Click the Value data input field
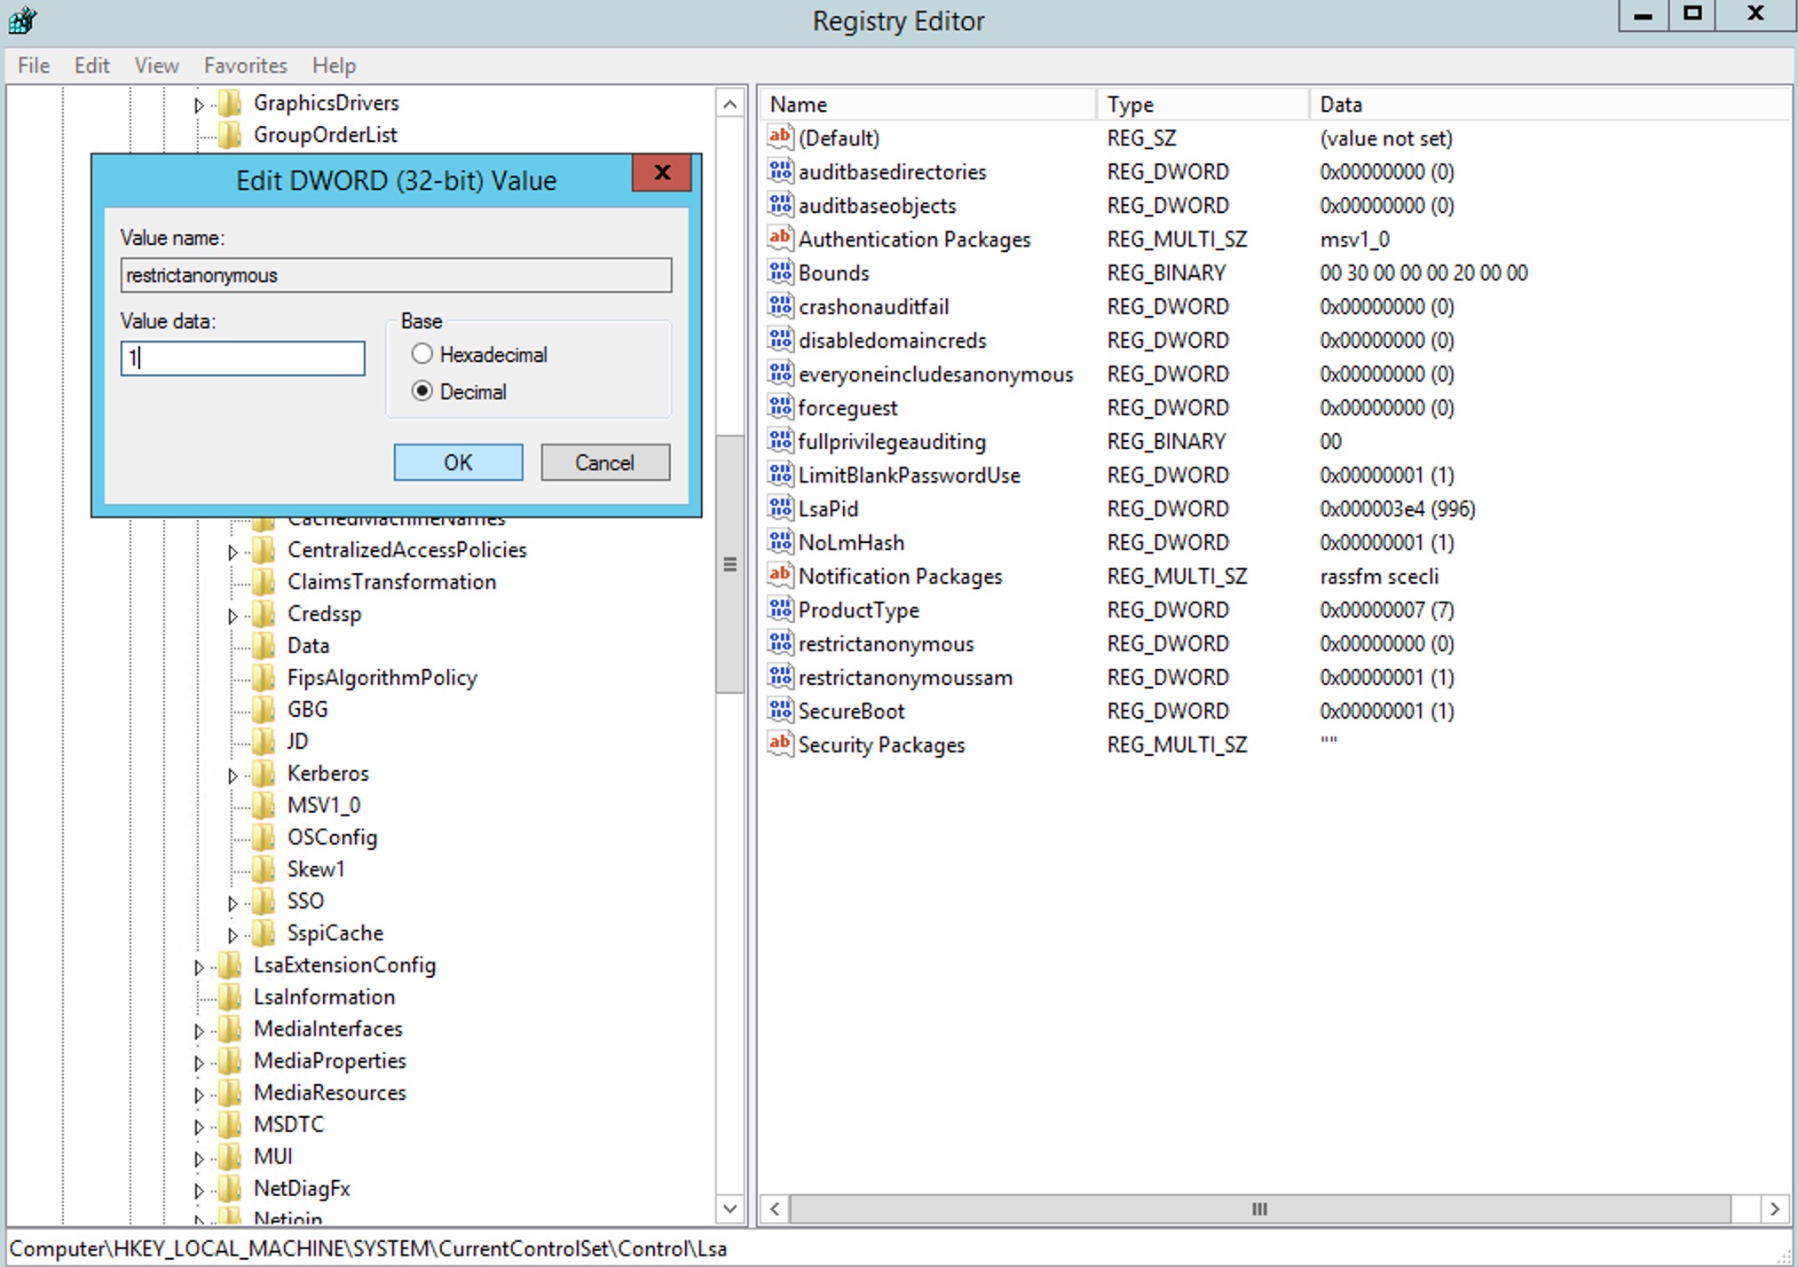Screen dimensions: 1798x1267 pos(242,358)
